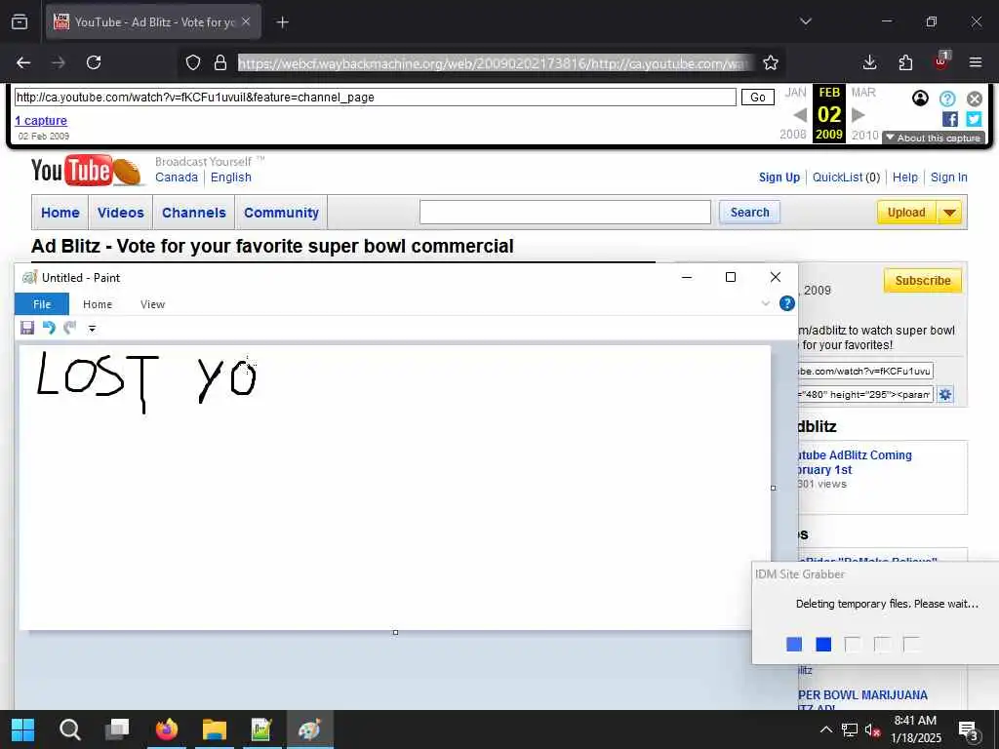This screenshot has width=999, height=749.
Task: Bookmark this page with the star icon
Action: 771,62
